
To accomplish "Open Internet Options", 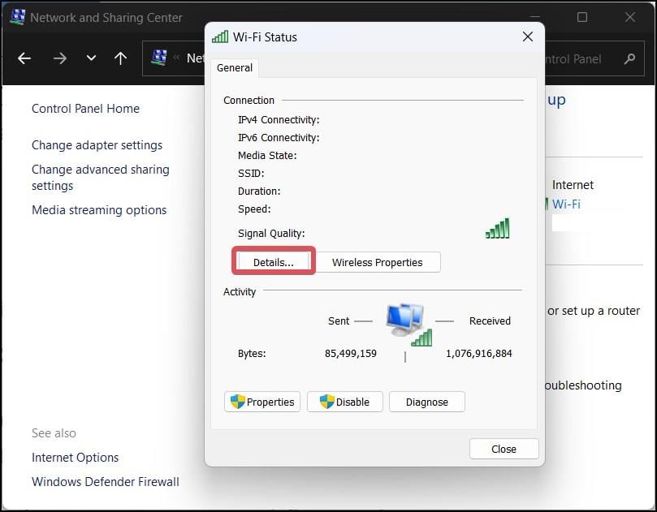I will pyautogui.click(x=75, y=457).
